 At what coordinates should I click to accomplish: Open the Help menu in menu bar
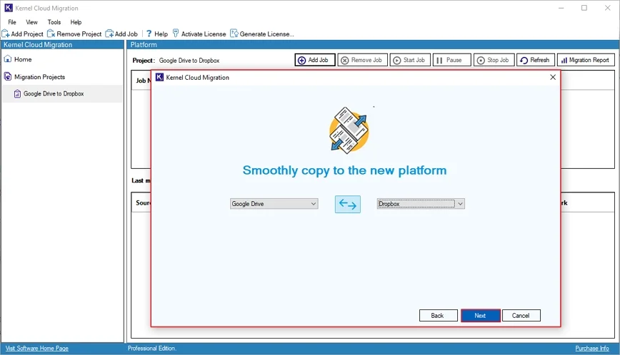(76, 22)
